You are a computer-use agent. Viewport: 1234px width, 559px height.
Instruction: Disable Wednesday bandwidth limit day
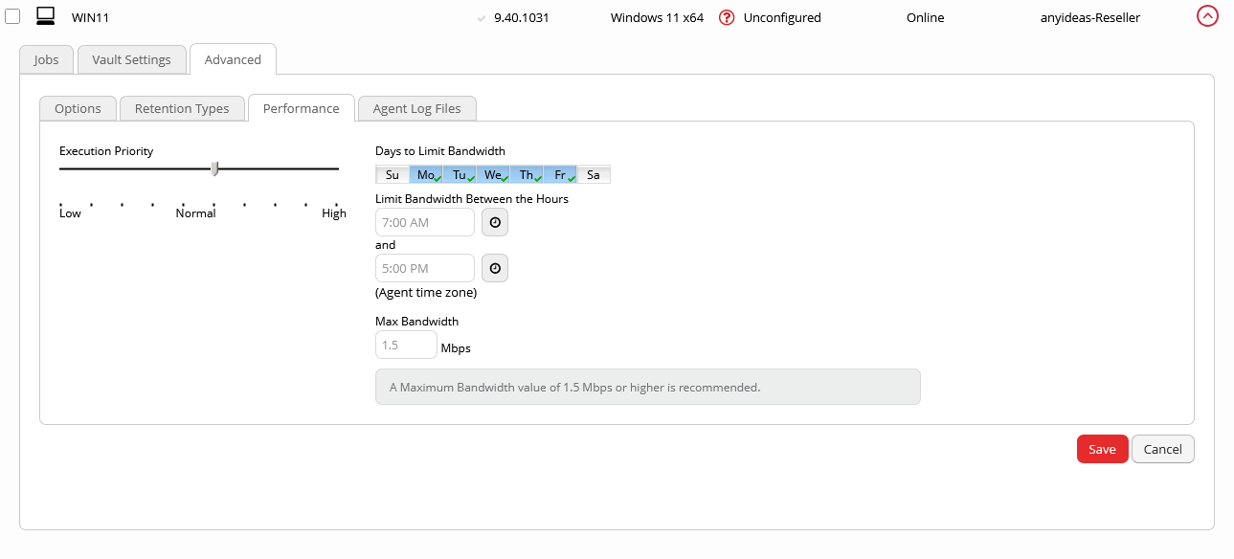(x=493, y=174)
